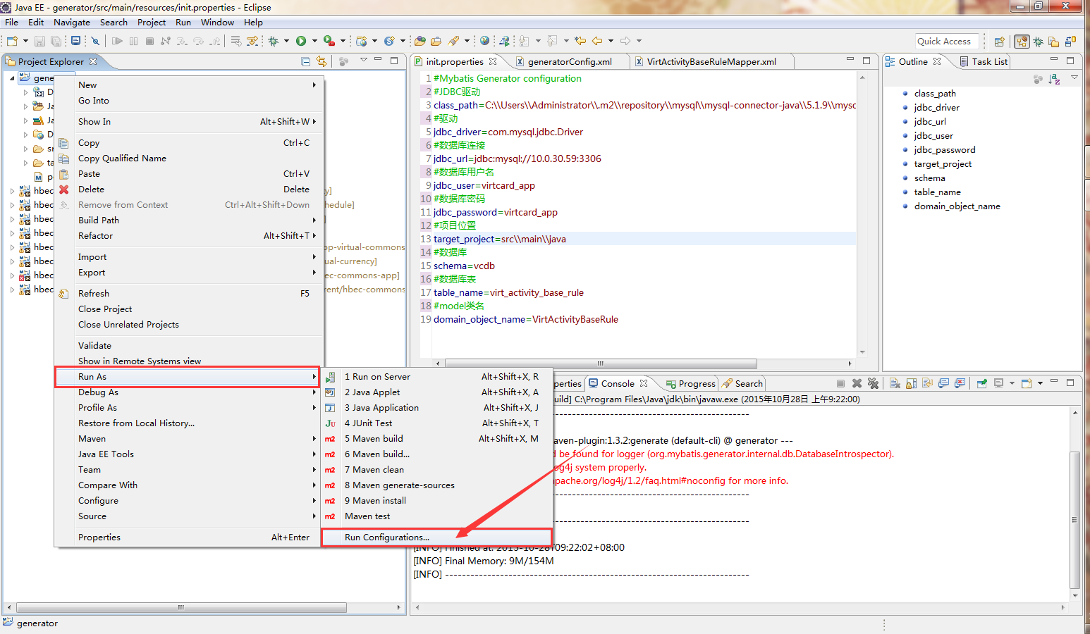Toggle Scroll Lock in Console

(911, 383)
